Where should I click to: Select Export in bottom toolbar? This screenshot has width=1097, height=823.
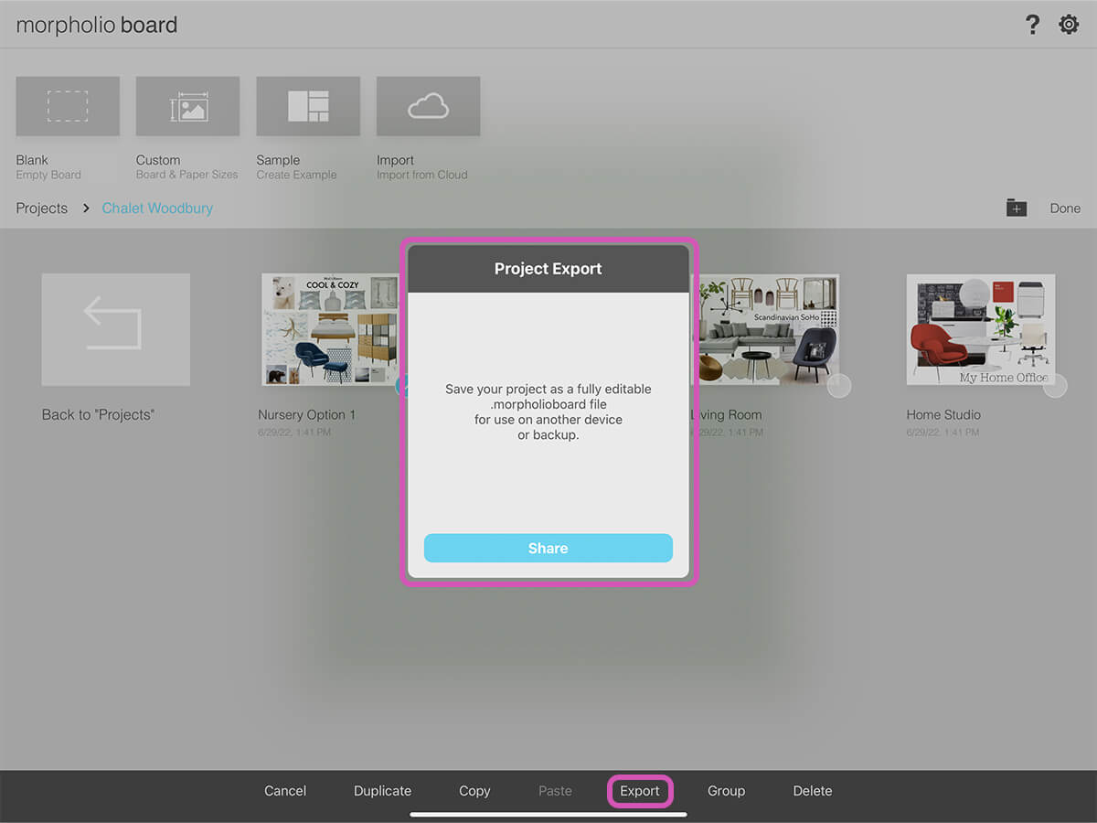click(640, 791)
